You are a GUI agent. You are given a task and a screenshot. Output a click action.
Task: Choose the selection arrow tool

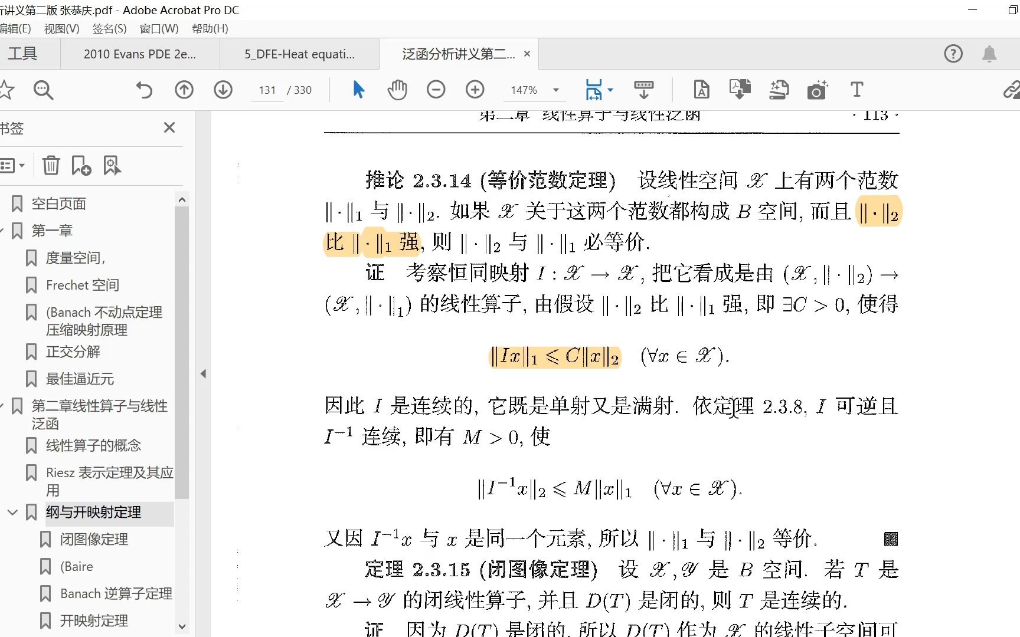[x=358, y=90]
